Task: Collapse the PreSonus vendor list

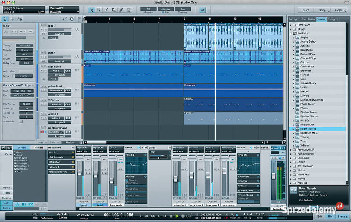Action: click(291, 33)
